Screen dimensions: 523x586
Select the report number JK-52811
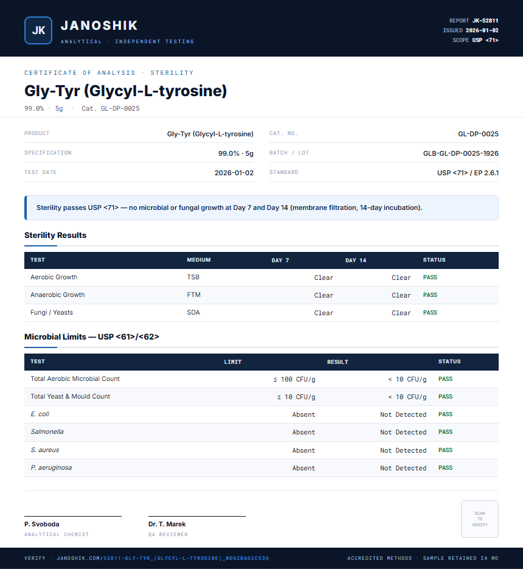(x=485, y=21)
